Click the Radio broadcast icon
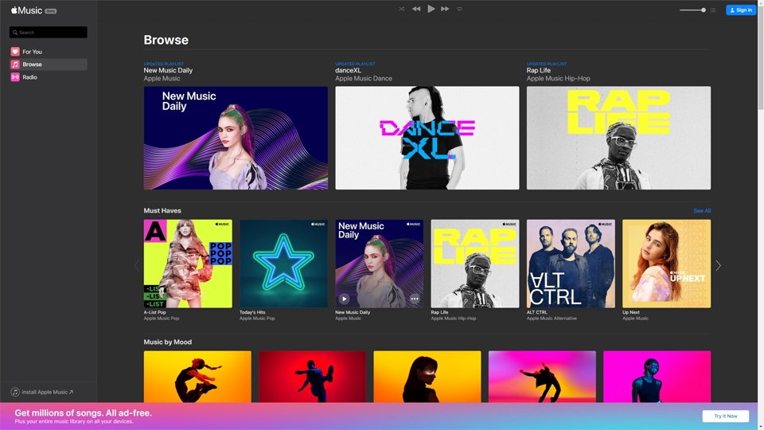The width and height of the screenshot is (764, 430). tap(15, 77)
